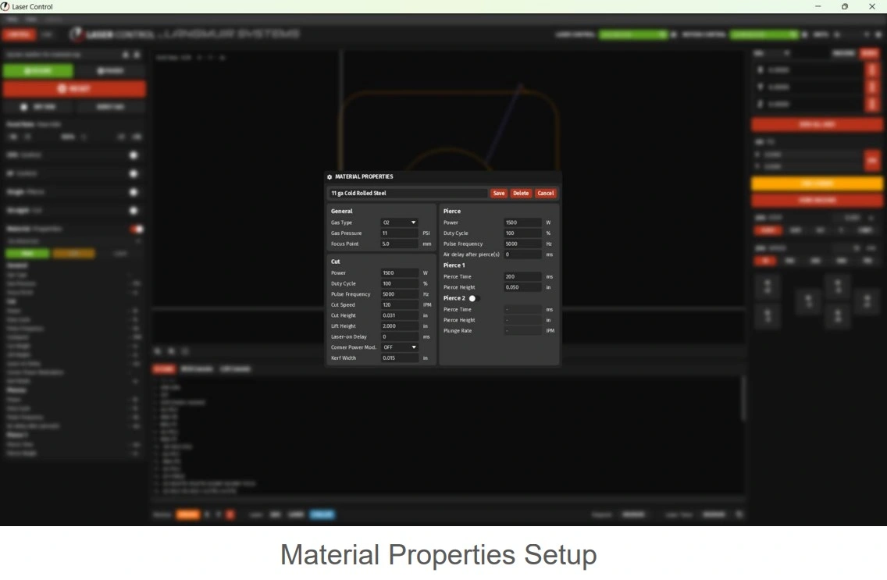Click the yellow button in the right panel

click(817, 184)
